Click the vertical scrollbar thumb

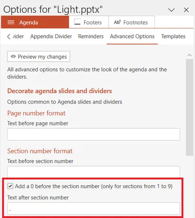coord(189,107)
